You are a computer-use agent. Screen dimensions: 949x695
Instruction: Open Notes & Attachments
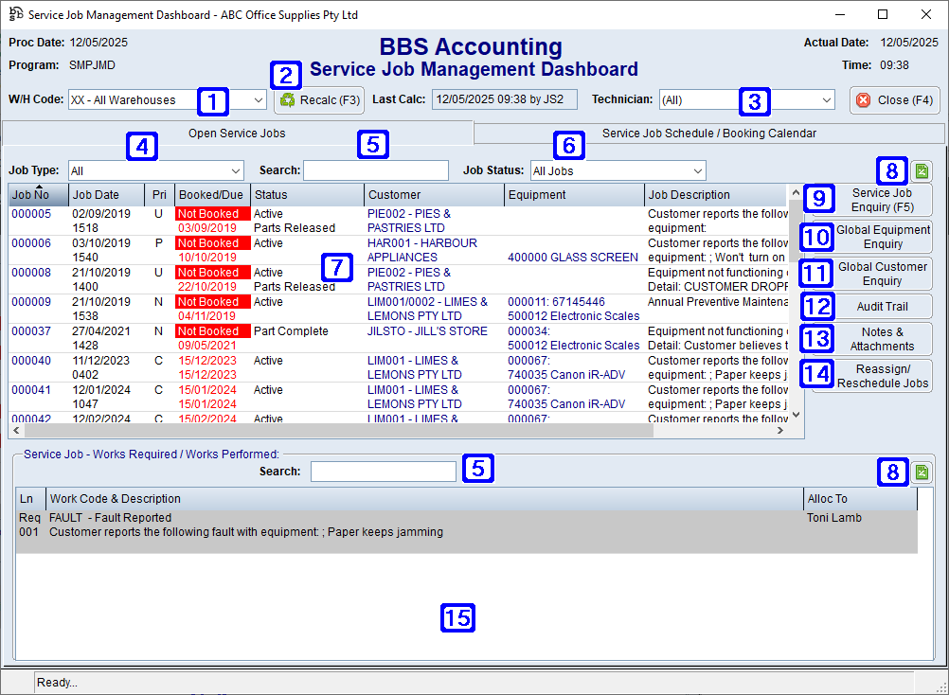(x=884, y=338)
